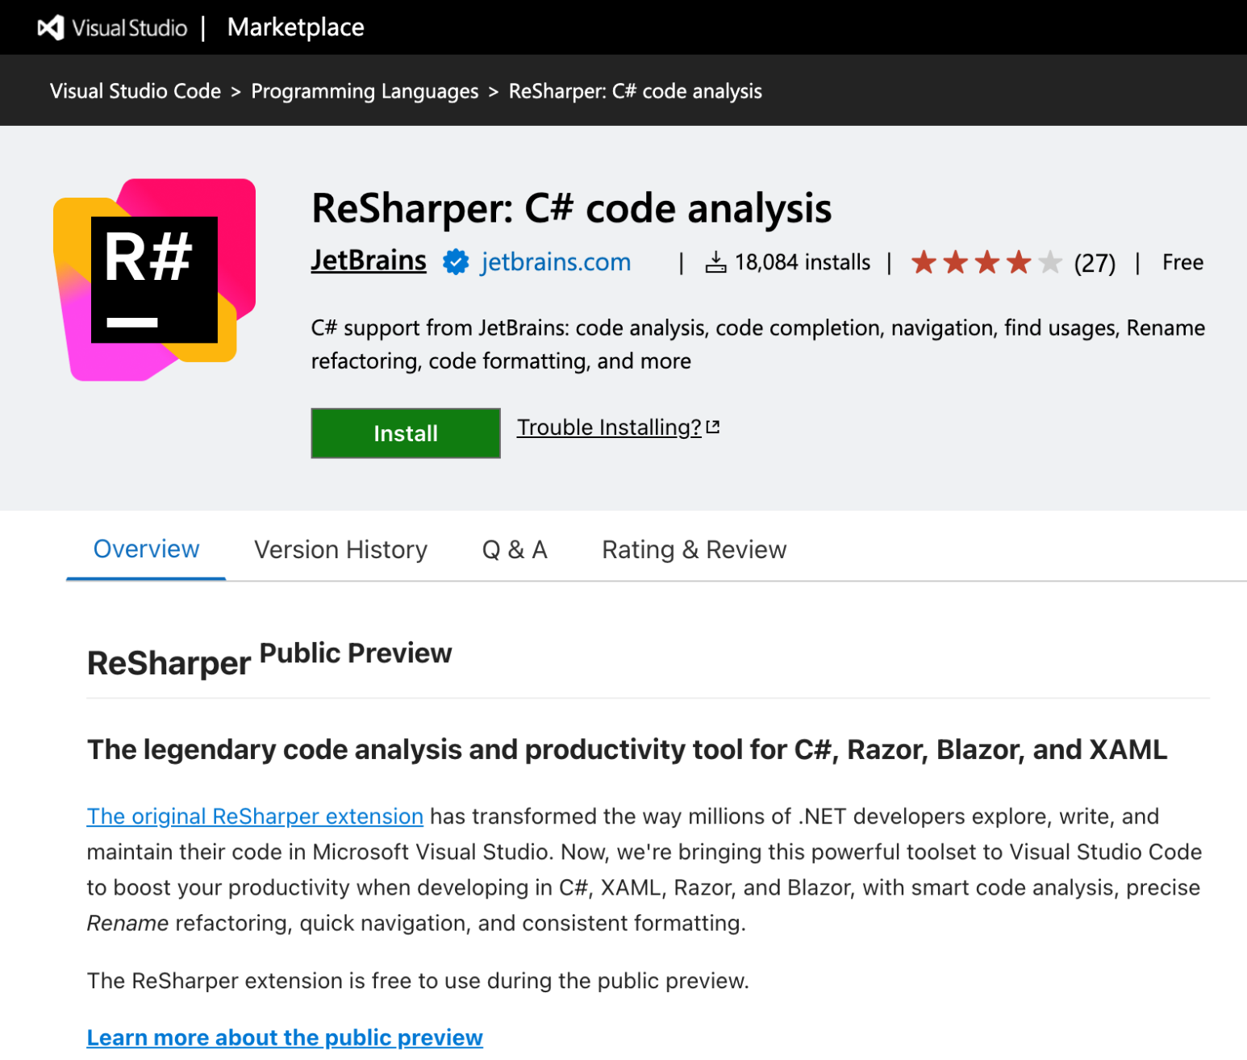Open the Marketplace home link
1247x1060 pixels.
click(295, 27)
